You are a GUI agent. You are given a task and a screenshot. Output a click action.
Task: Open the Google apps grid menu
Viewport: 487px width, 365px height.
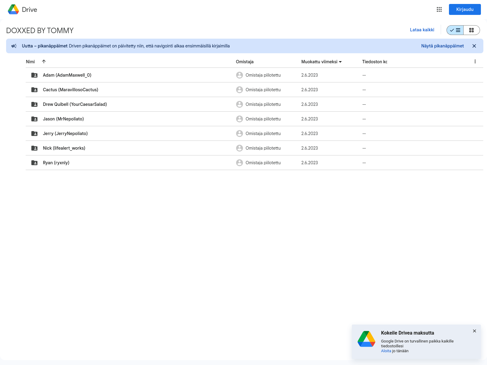click(439, 9)
